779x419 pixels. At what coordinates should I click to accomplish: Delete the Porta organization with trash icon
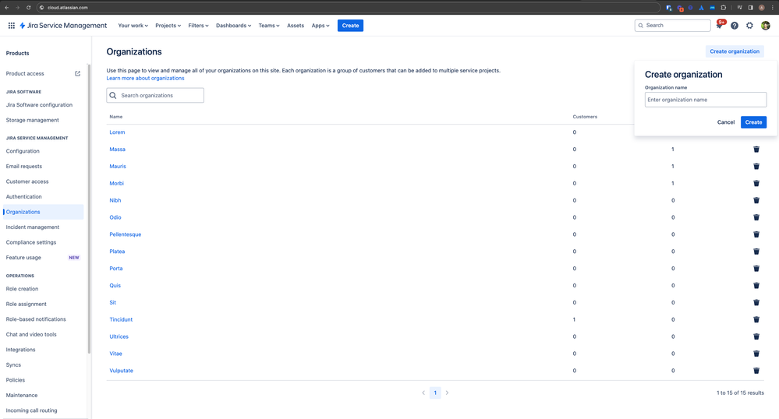tap(756, 269)
